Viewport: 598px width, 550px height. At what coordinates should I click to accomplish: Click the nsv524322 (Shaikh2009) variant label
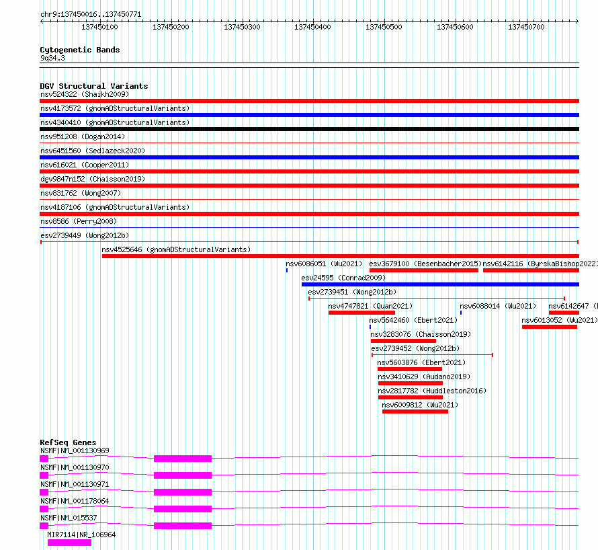click(85, 94)
